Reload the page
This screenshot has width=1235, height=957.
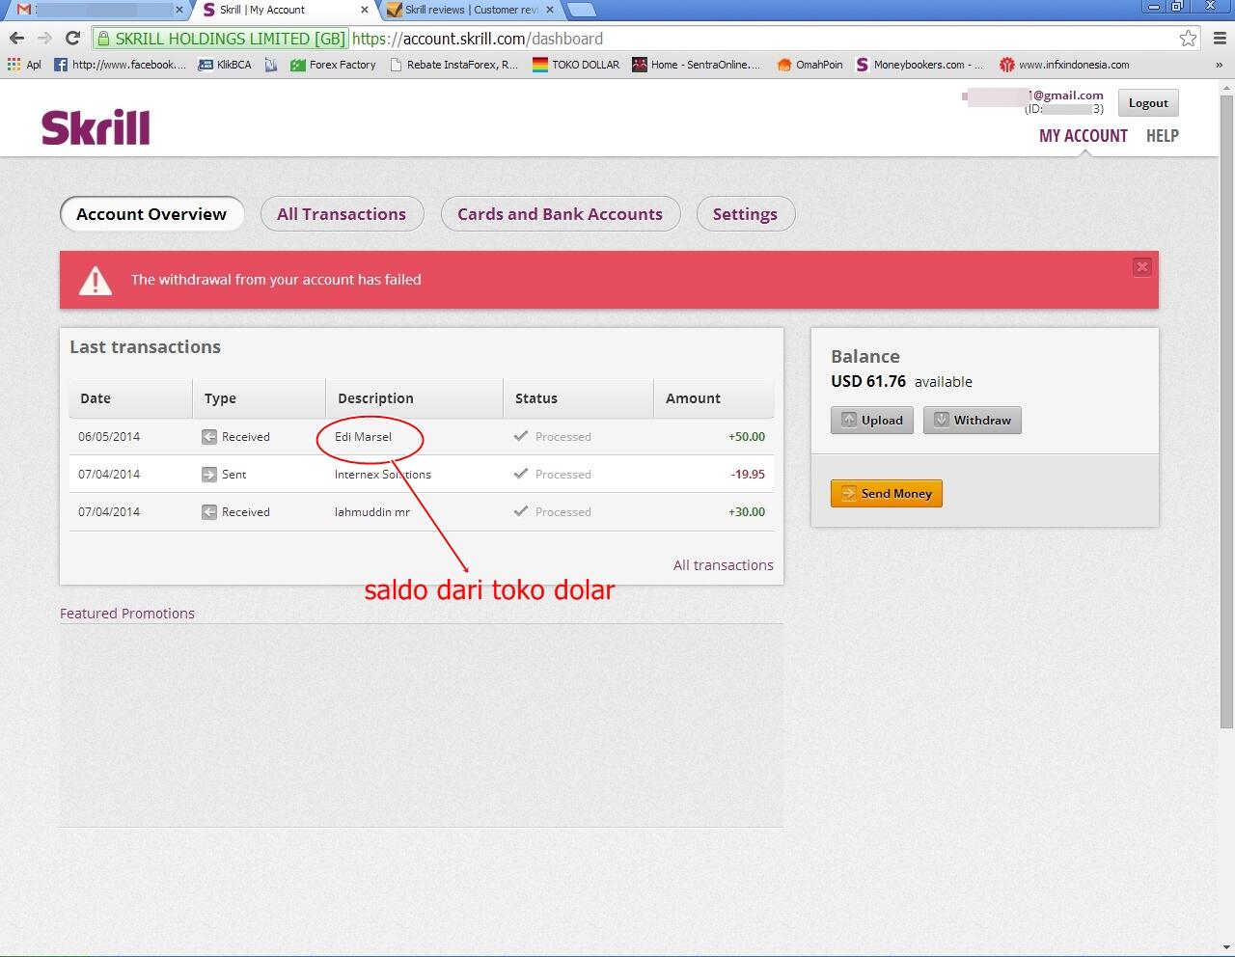click(x=72, y=39)
